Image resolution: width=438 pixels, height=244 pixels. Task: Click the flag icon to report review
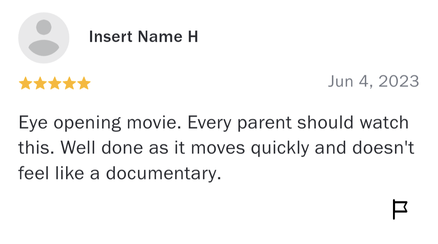399,209
